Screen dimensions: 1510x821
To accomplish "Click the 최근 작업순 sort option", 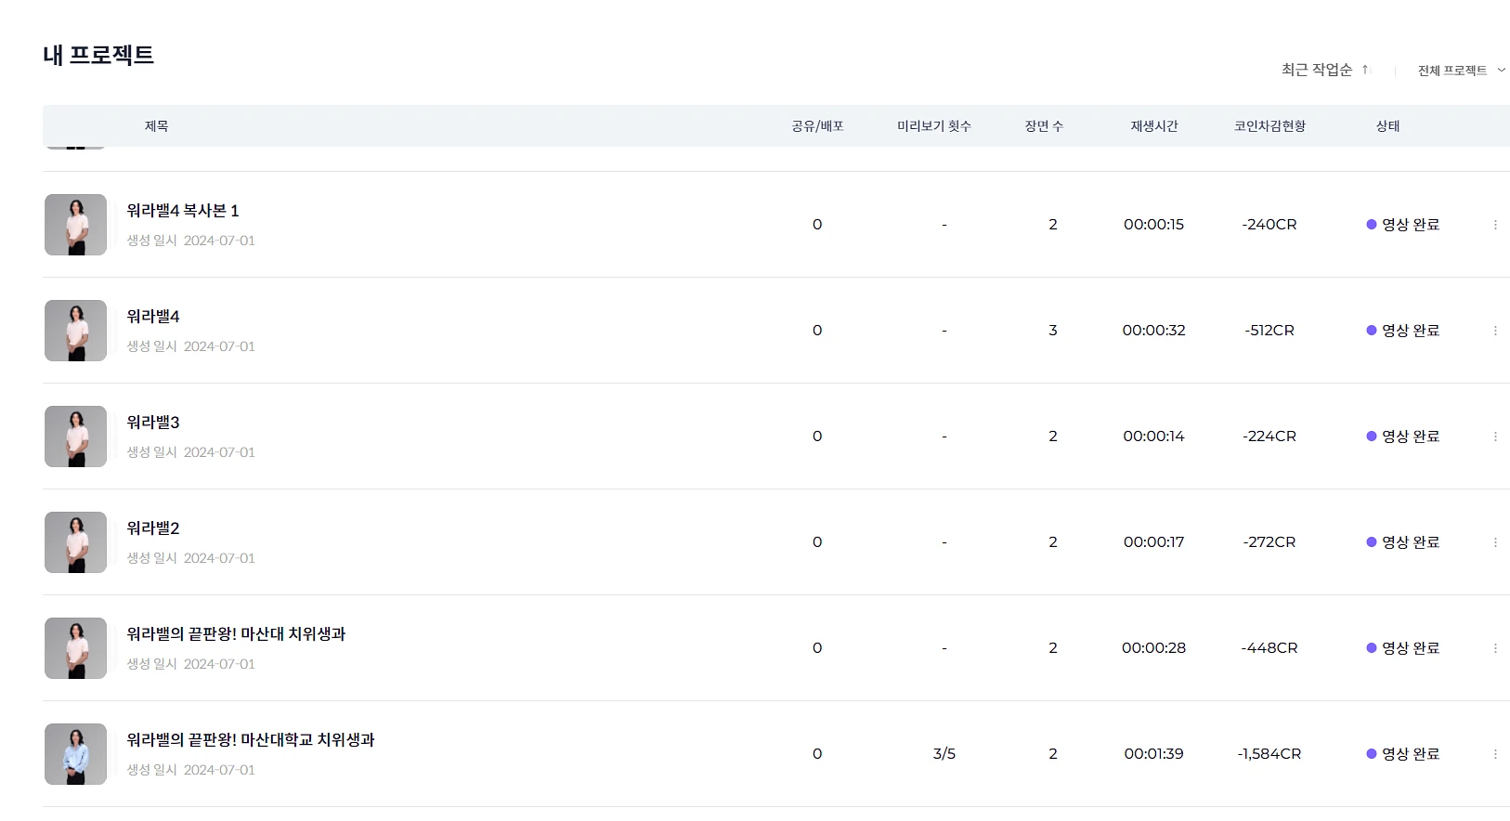I will tap(1317, 70).
